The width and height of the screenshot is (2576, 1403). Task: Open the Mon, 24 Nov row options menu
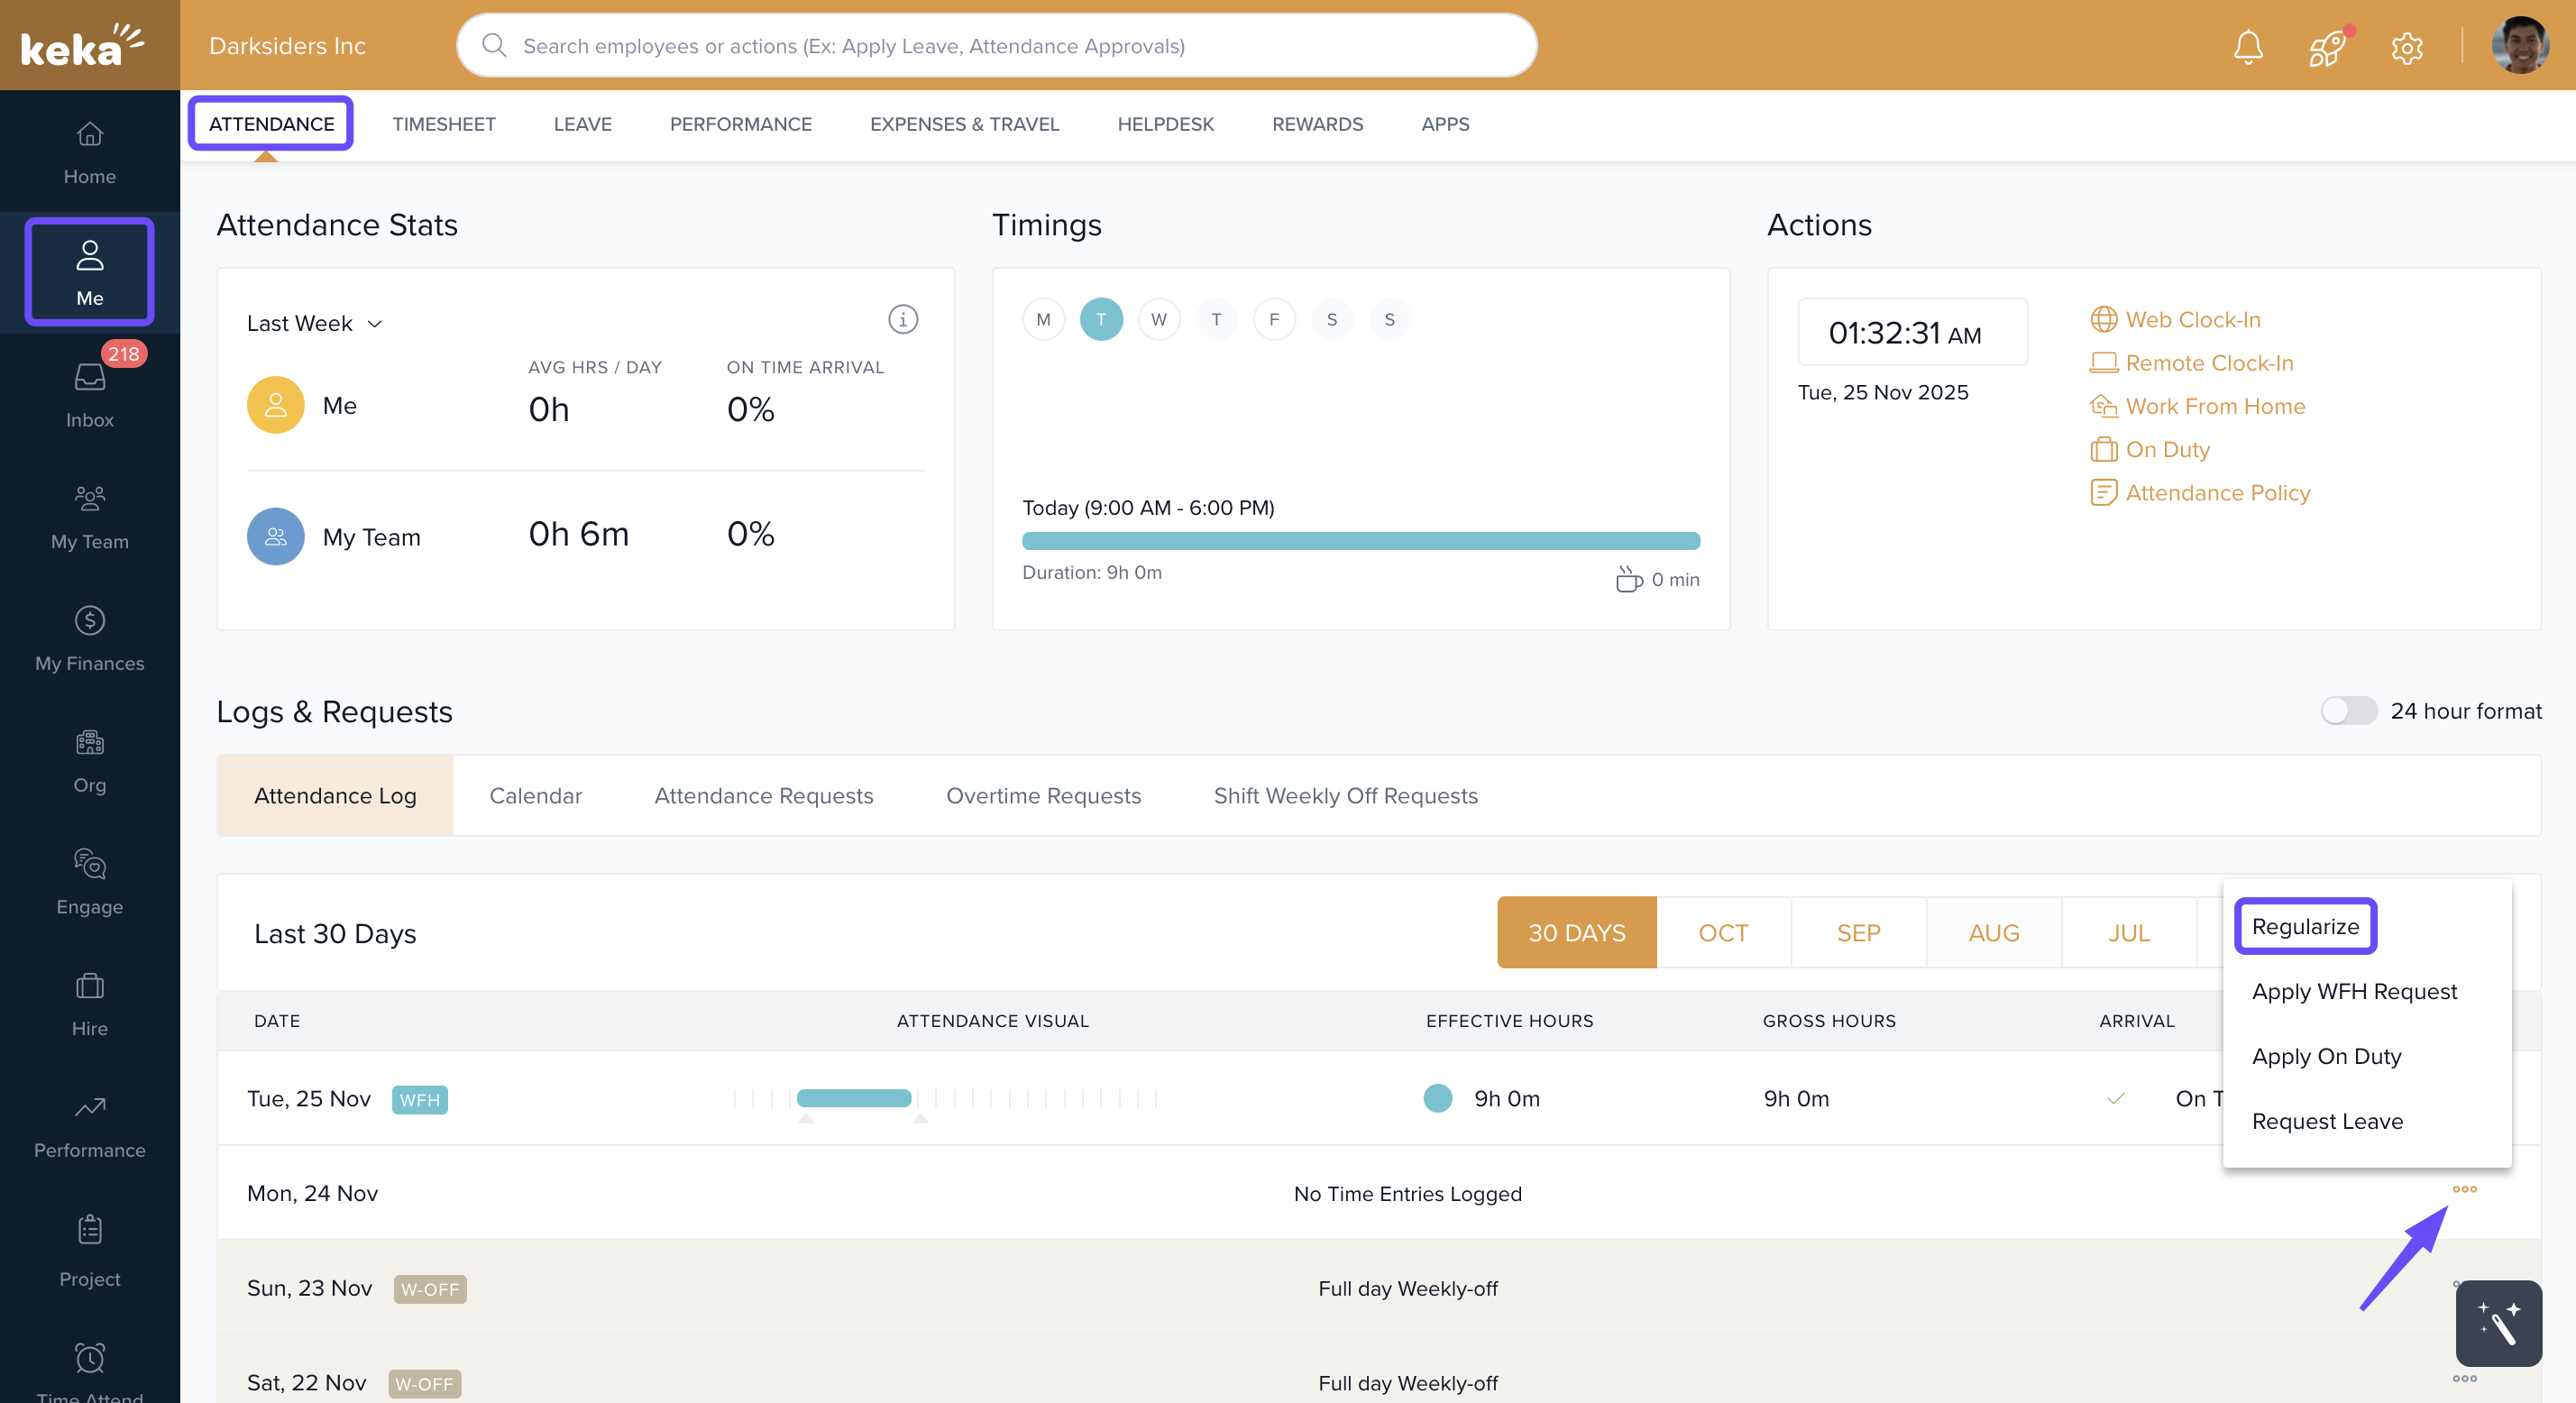click(2464, 1189)
